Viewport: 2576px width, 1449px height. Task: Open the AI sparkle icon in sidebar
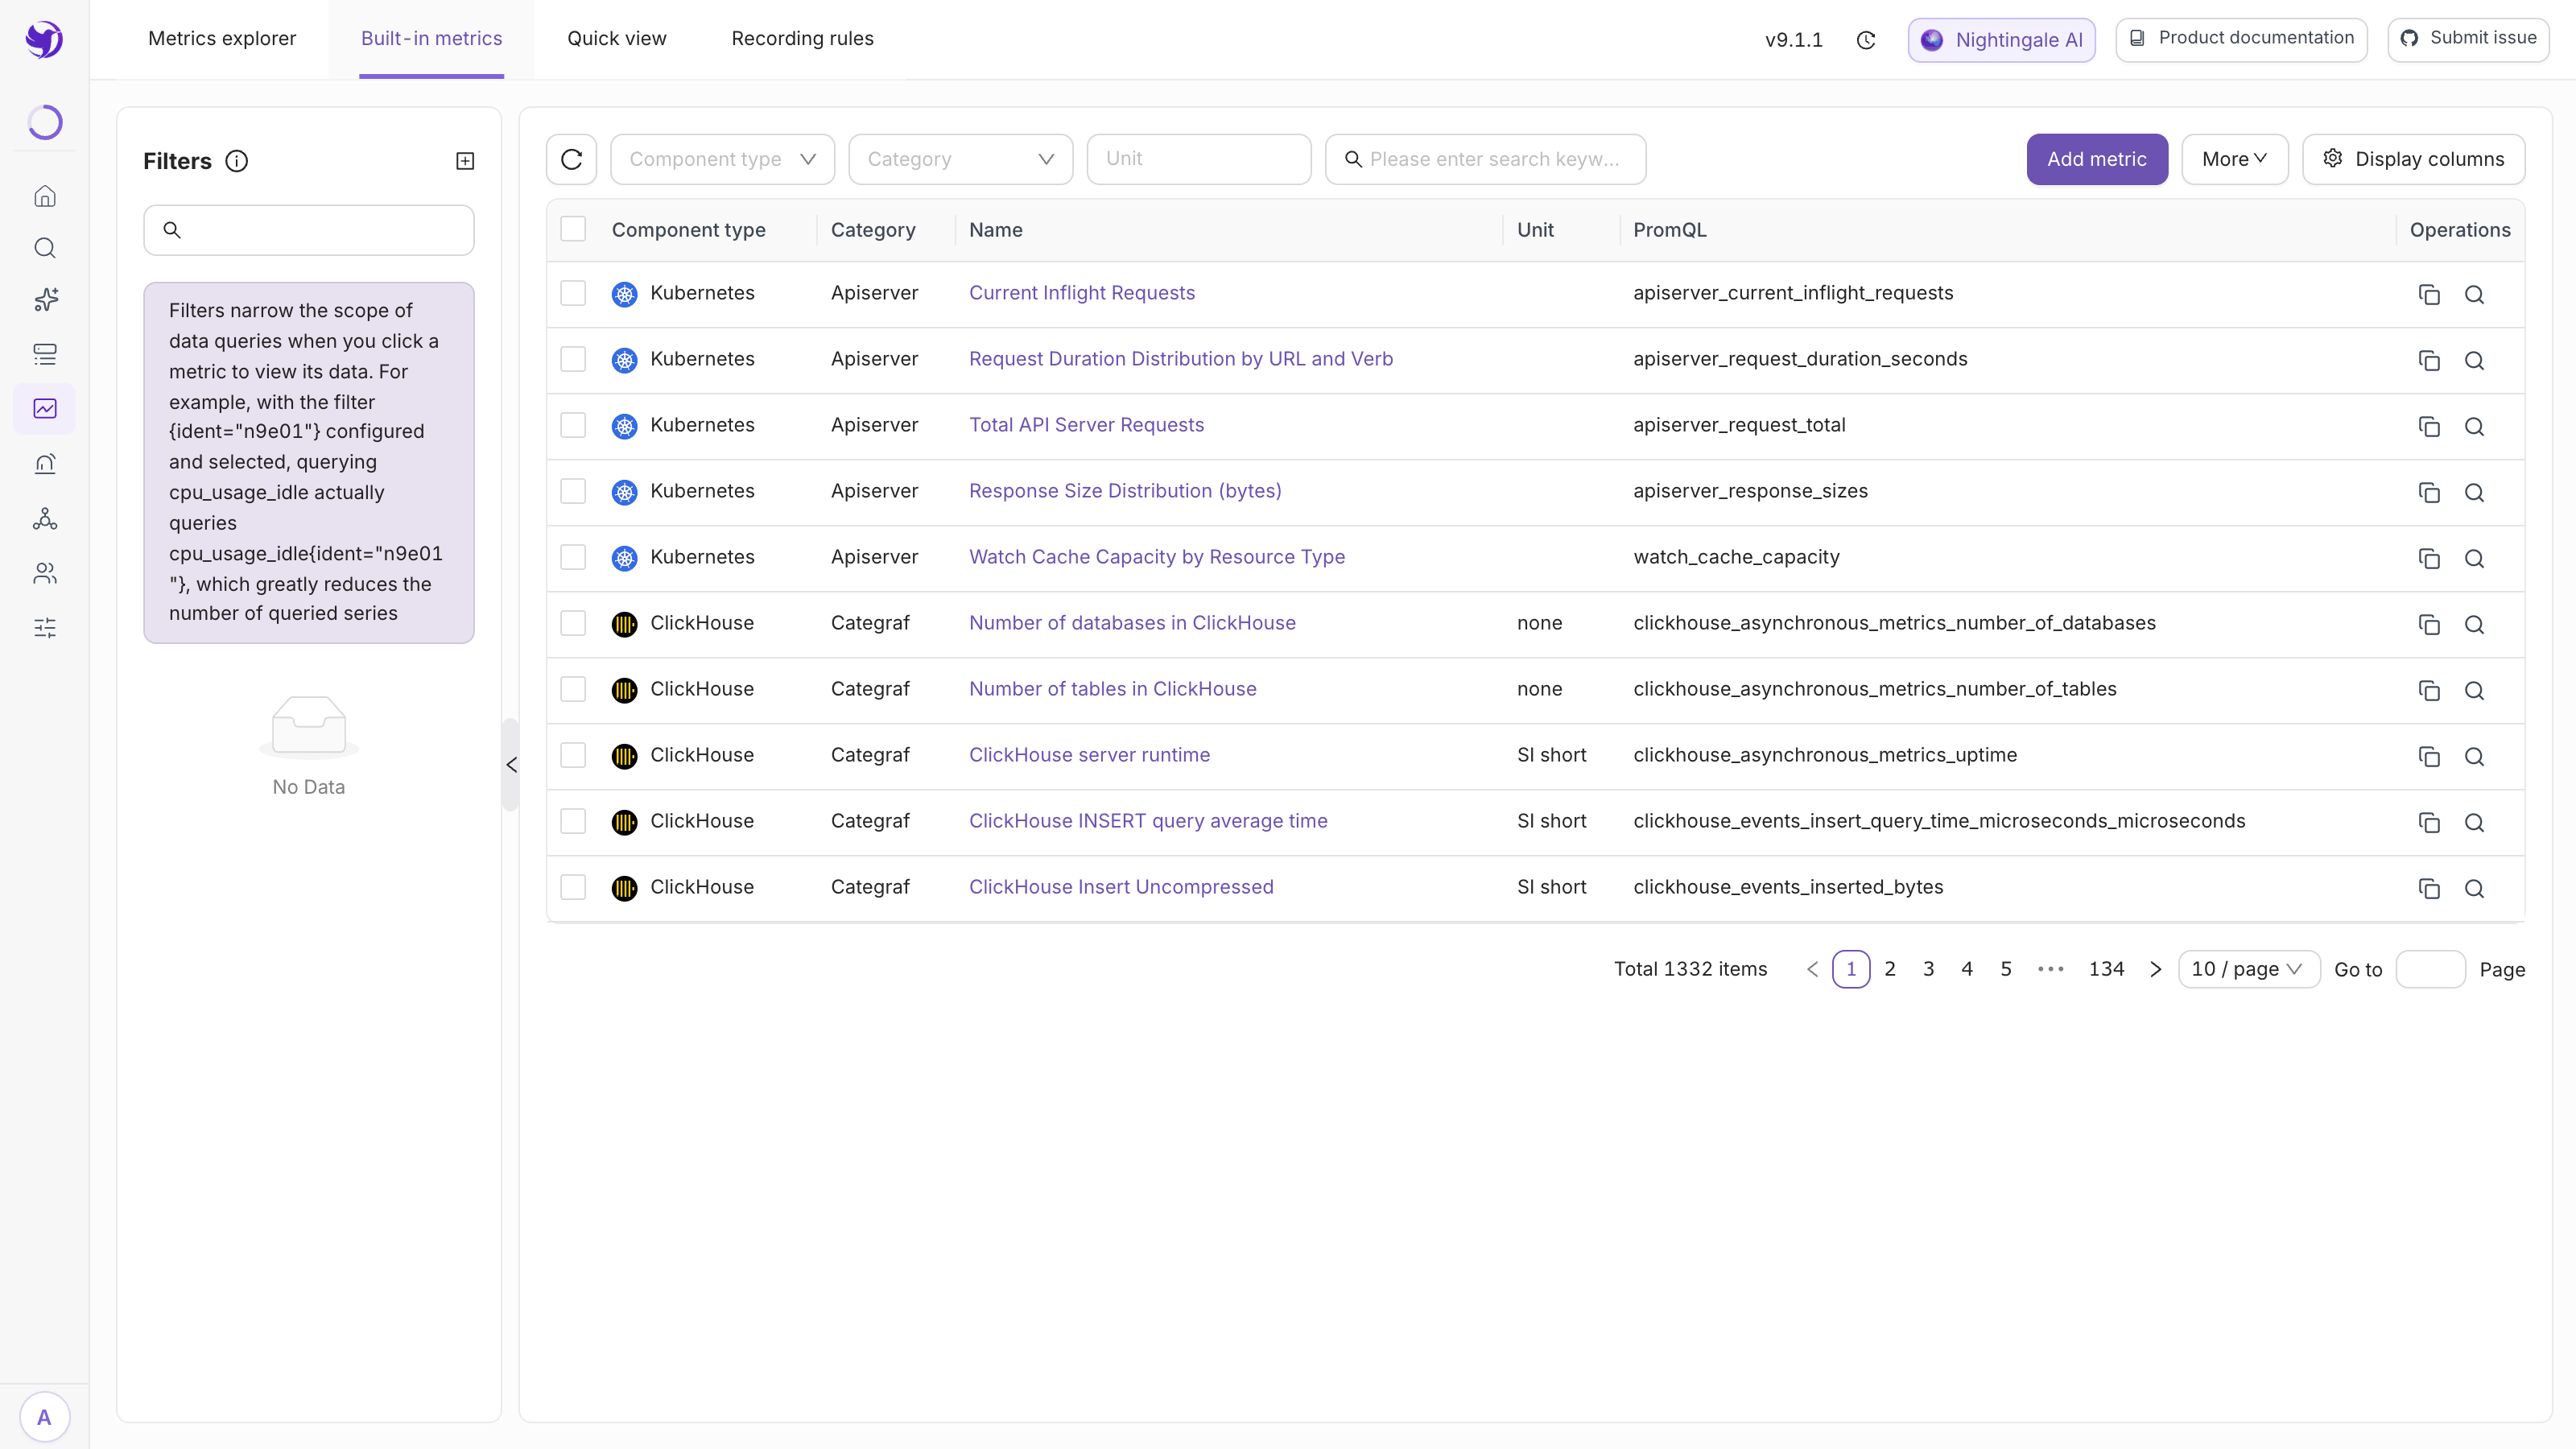pos(45,300)
